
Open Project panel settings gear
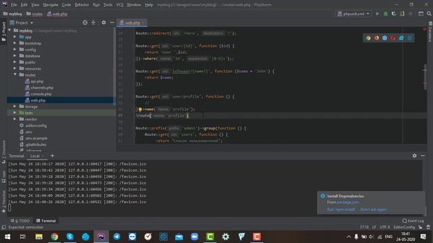coord(104,22)
